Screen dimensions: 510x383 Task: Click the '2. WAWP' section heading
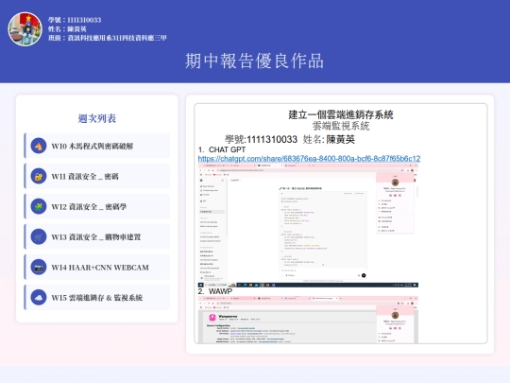point(215,291)
